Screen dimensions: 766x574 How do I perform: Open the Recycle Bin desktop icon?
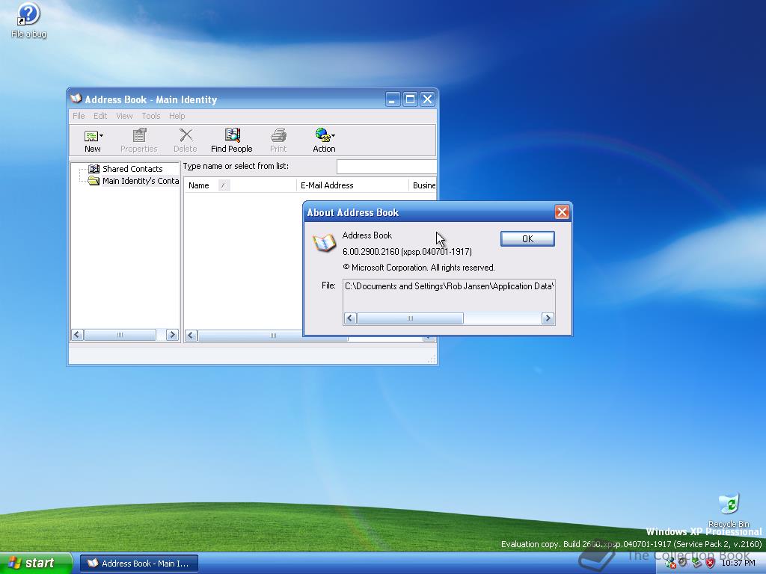(x=729, y=510)
